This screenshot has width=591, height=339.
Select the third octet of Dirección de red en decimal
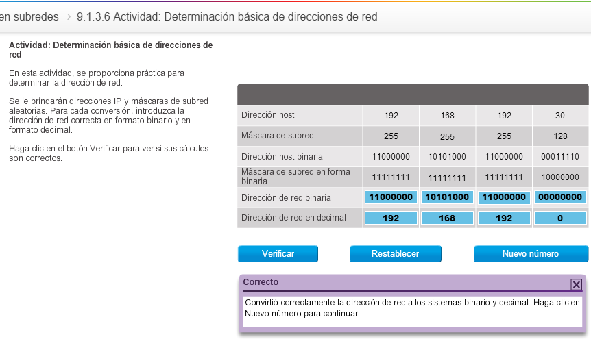point(504,218)
